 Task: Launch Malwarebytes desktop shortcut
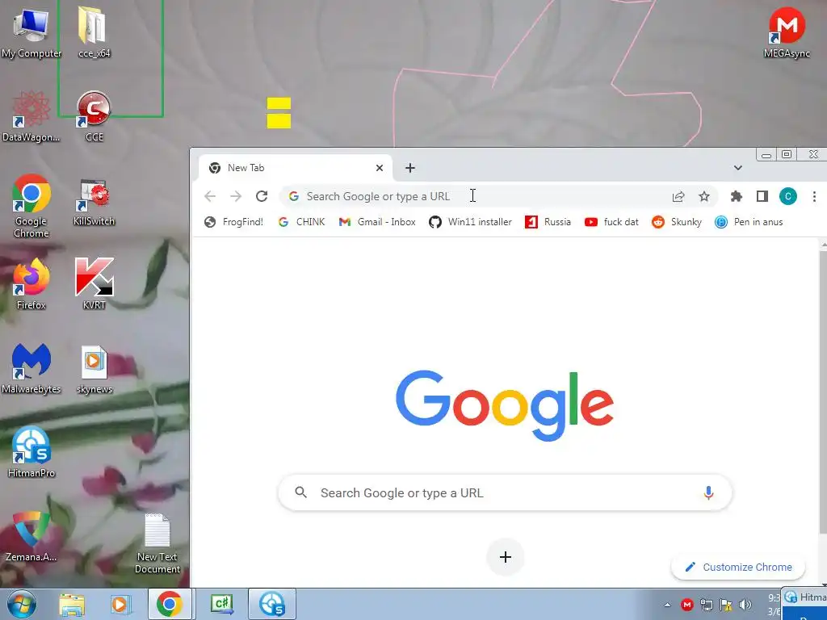[31, 368]
